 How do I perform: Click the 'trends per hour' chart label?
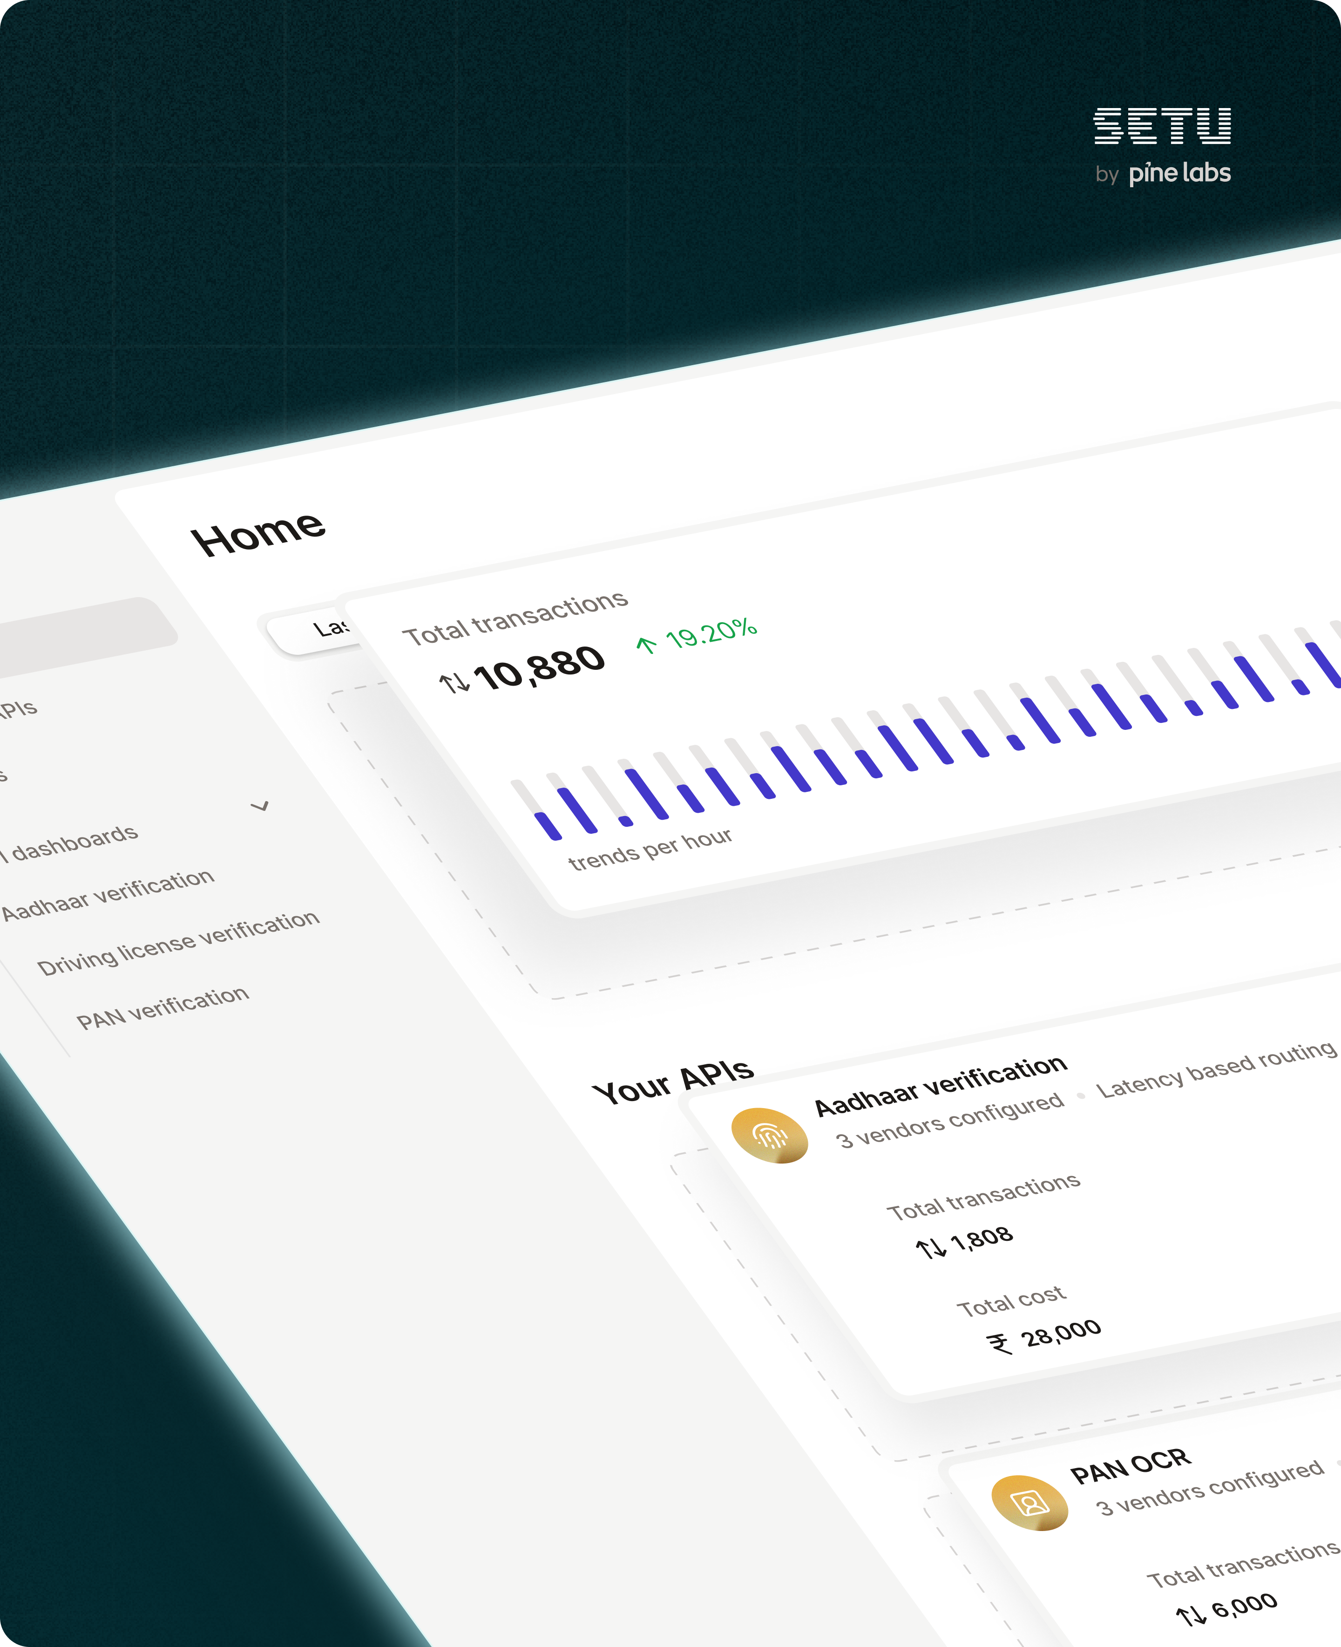(650, 849)
